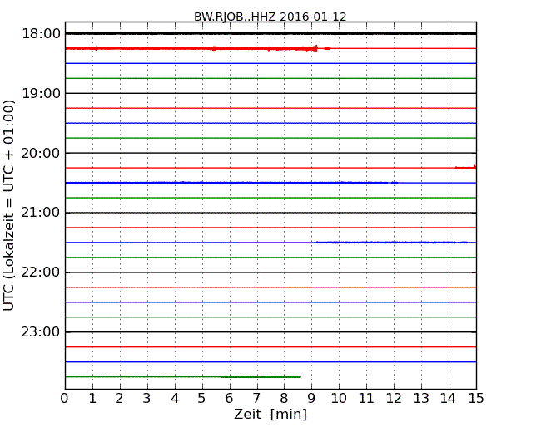Click the x-axis tick label 13

(x=421, y=398)
